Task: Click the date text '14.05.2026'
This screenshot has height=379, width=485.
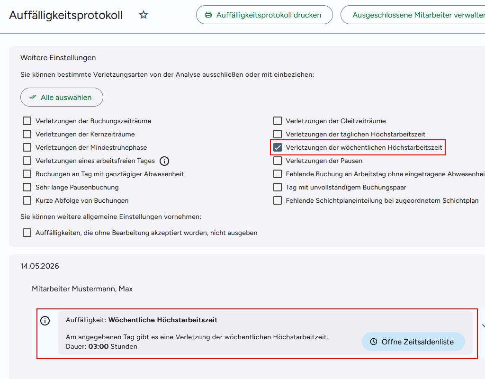Action: [x=40, y=266]
